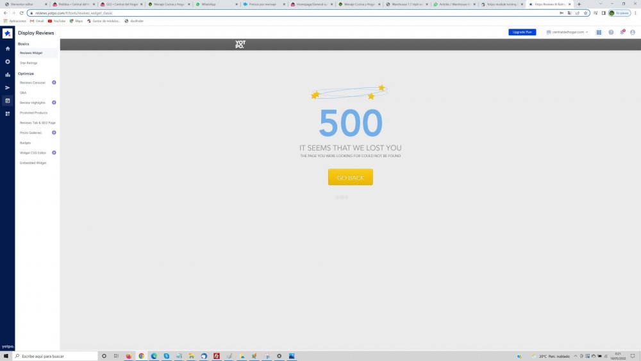Click the translate page icon in address bar
Image resolution: width=641 pixels, height=361 pixels.
point(569,13)
